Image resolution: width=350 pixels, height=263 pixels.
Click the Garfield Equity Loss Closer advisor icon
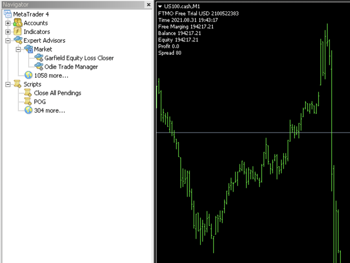(38, 58)
